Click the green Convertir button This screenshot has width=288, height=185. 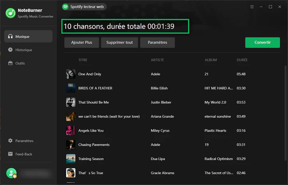(262, 42)
